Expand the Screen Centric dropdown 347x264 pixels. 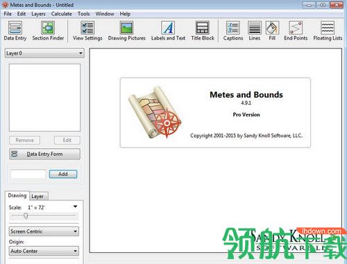coord(44,231)
